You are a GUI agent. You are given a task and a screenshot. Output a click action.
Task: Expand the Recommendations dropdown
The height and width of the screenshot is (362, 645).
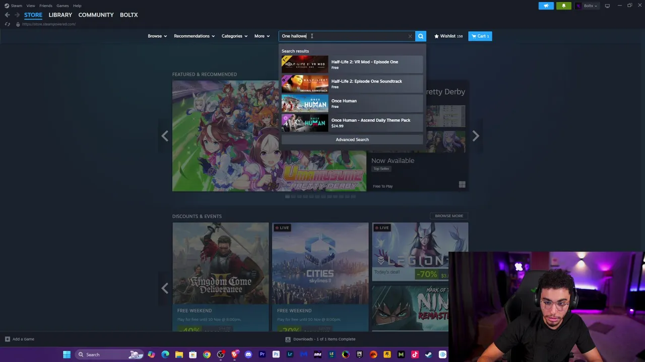pos(194,36)
